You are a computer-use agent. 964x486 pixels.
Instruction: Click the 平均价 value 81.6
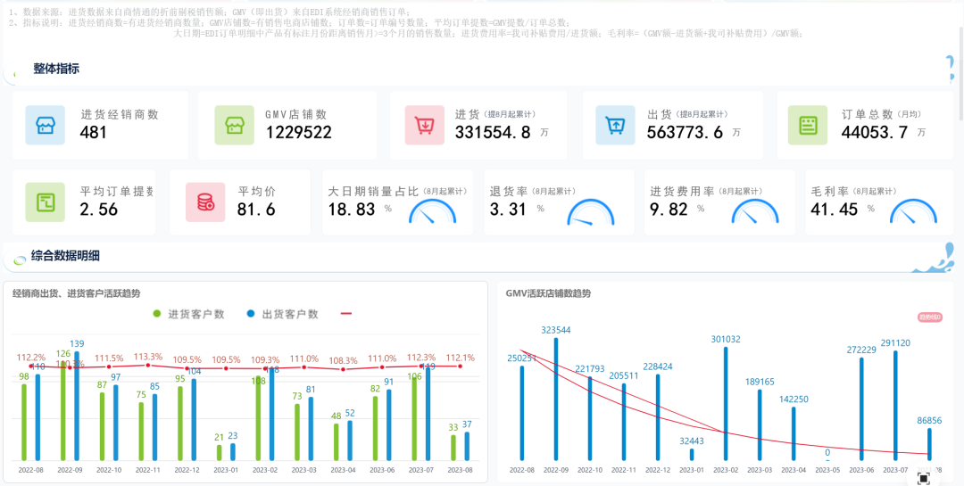pyautogui.click(x=256, y=210)
